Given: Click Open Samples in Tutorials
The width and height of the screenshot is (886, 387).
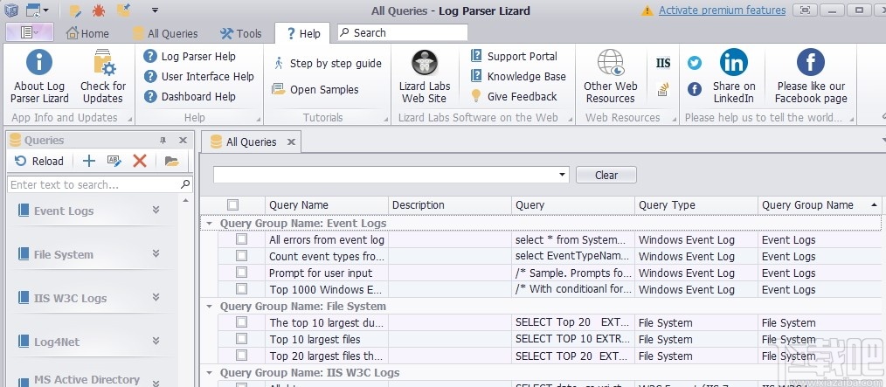Looking at the screenshot, I should pyautogui.click(x=315, y=89).
